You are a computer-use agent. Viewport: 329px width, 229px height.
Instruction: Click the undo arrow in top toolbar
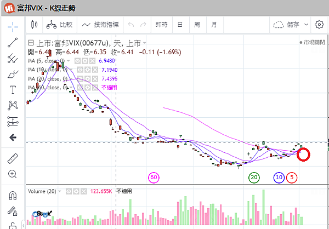131,25
